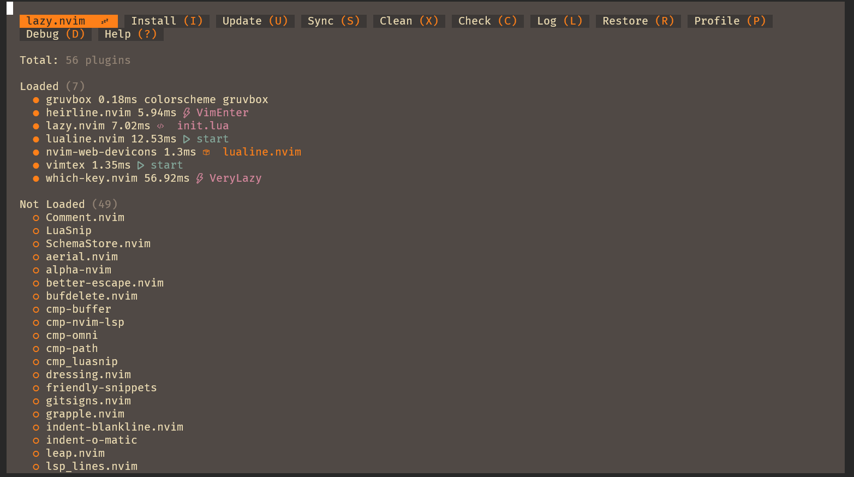This screenshot has height=477, width=854.
Task: Run a plugin health Check (C)
Action: [x=487, y=20]
